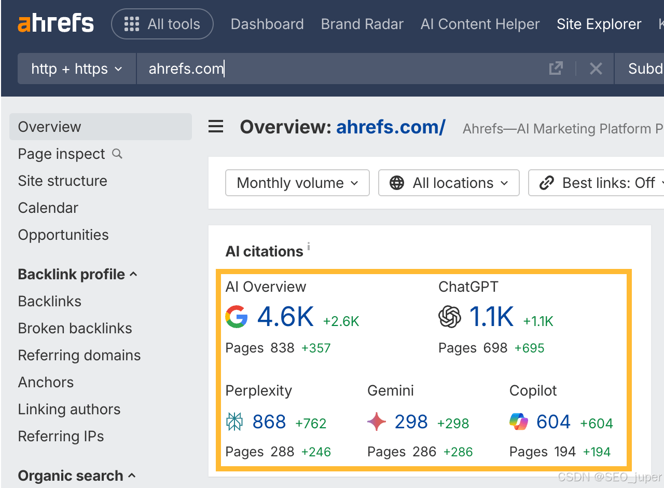Go to Dashboard
This screenshot has width=664, height=488.
267,24
